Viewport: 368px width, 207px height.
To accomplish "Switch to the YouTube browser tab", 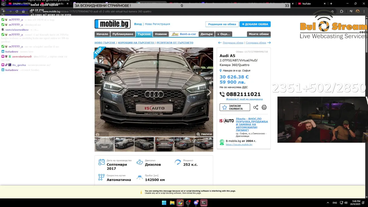I will pos(312,3).
